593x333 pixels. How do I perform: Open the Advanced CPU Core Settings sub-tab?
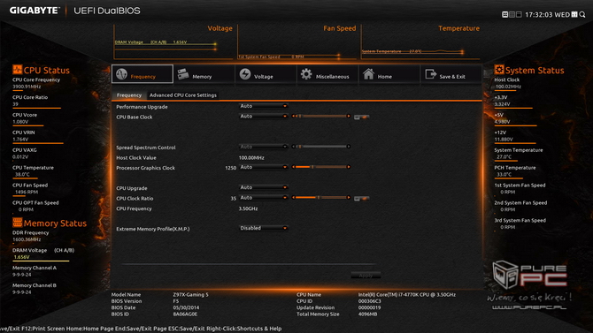[183, 95]
